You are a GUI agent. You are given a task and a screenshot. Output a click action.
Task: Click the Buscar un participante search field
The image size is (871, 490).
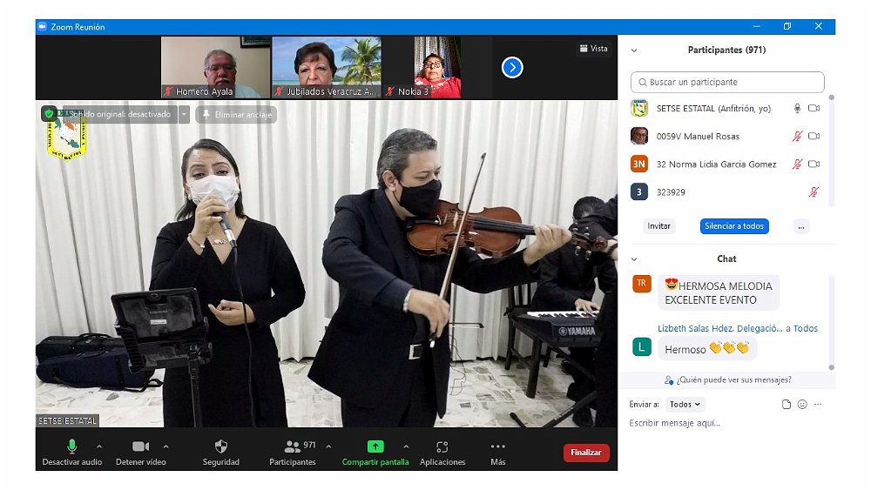[x=727, y=83]
